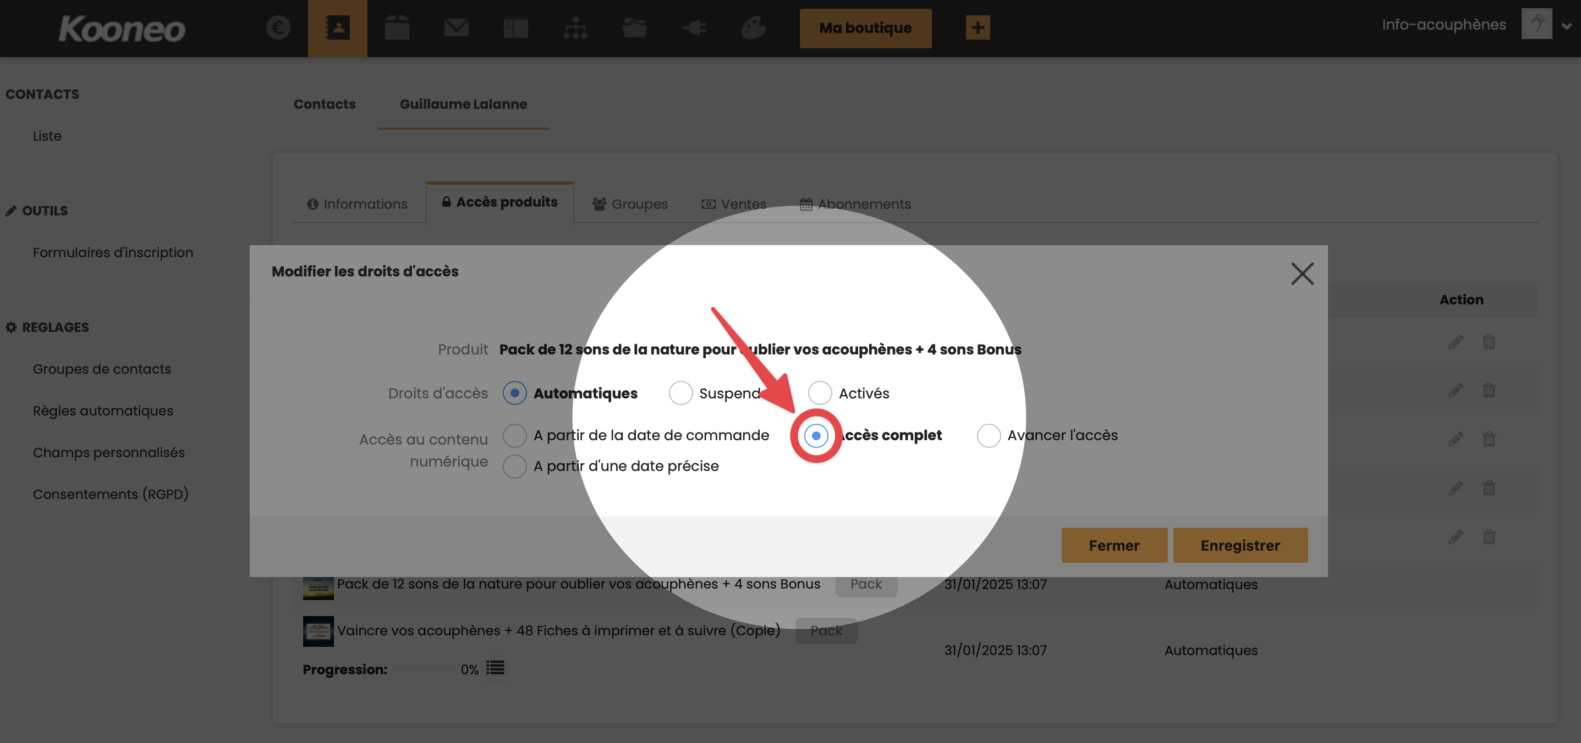Click the fourth row trash icon
Viewport: 1581px width, 743px height.
coord(1489,488)
